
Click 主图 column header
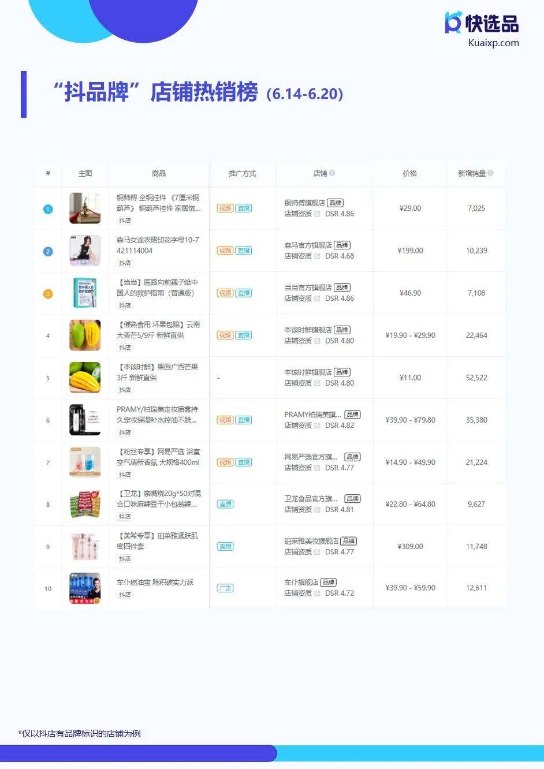click(x=85, y=173)
